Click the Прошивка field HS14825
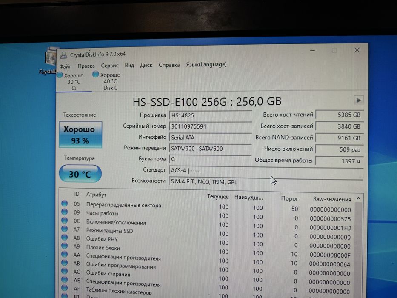 coord(210,115)
